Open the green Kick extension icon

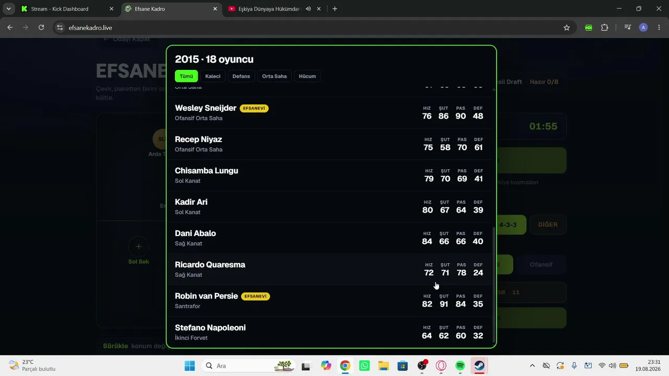pos(589,28)
